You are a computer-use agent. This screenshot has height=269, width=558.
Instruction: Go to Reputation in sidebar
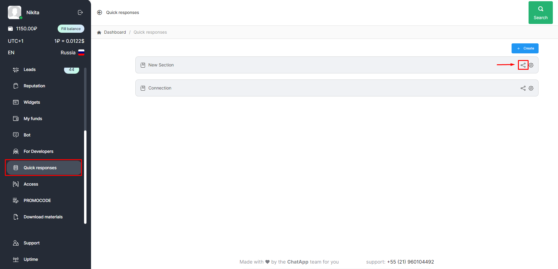[x=34, y=86]
